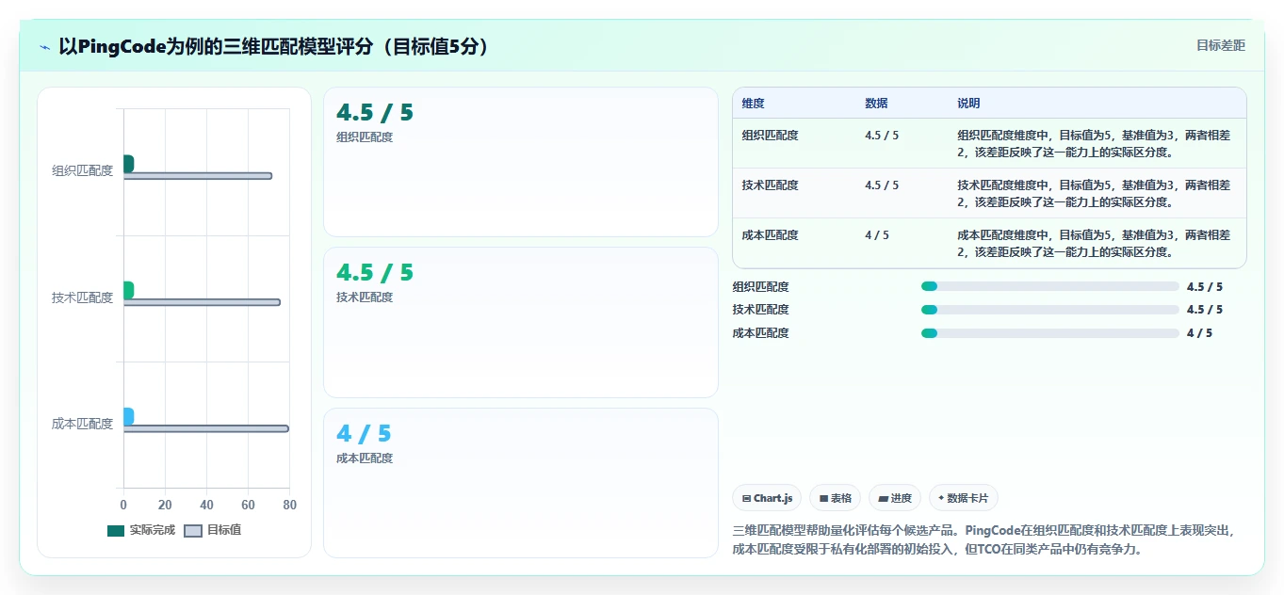Open the 组织匹配度 4.5 / 5 data card
1284x595 pixels.
point(520,162)
